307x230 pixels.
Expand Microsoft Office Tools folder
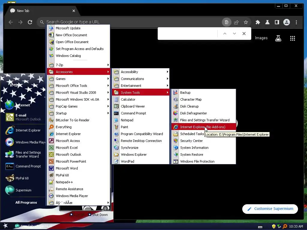[79, 86]
